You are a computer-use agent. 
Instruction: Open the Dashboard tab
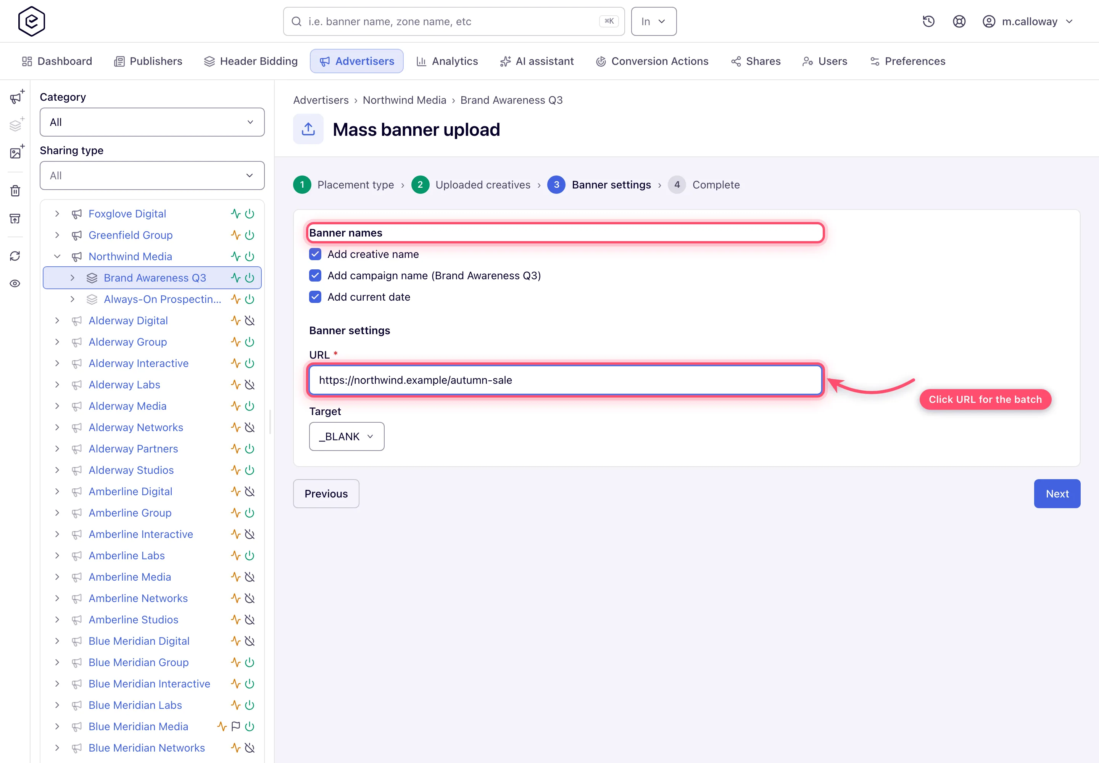tap(57, 61)
